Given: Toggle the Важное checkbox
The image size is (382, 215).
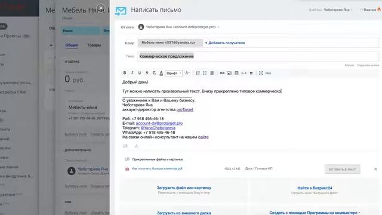Looking at the screenshot, I should coord(361,10).
